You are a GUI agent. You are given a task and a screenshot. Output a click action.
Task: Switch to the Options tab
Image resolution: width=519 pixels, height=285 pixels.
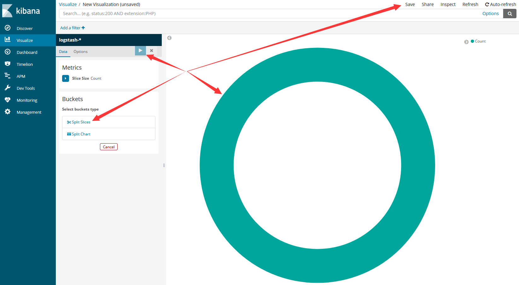coord(80,52)
